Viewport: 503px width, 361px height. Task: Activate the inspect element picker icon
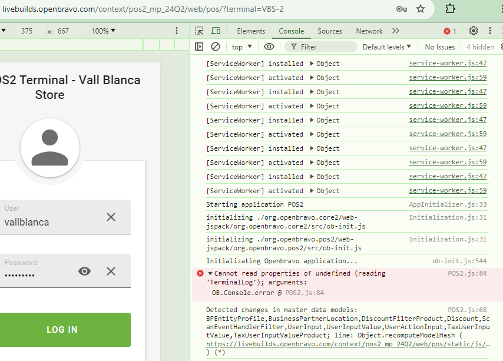(199, 31)
